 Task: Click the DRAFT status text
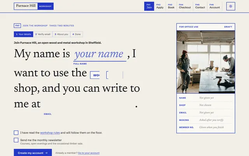tap(228, 27)
